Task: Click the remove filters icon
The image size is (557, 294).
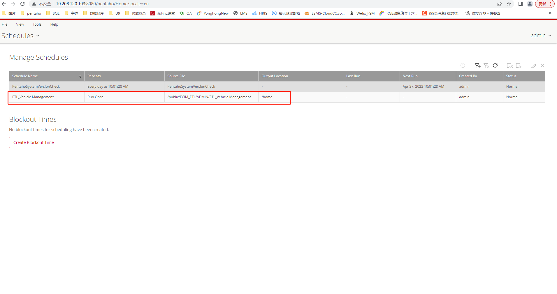Action: pyautogui.click(x=486, y=66)
